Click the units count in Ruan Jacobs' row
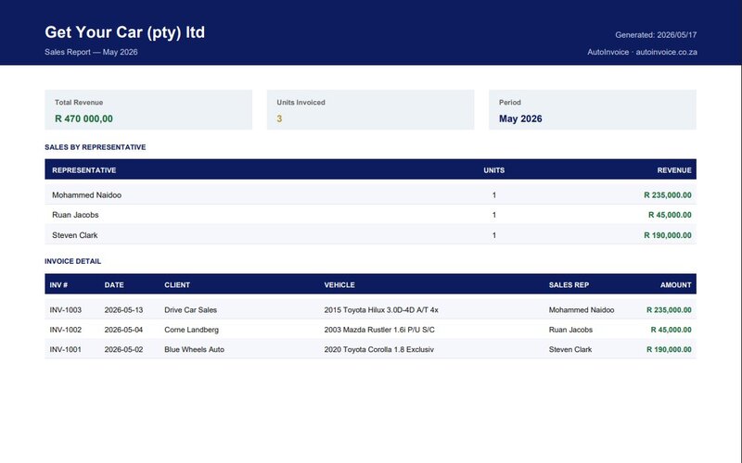The height and width of the screenshot is (463, 742). 494,215
